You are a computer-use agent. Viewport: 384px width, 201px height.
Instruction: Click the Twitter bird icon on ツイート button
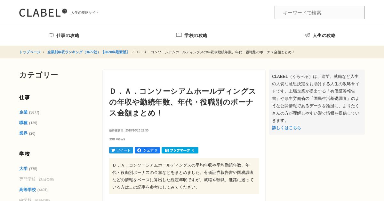pyautogui.click(x=113, y=150)
